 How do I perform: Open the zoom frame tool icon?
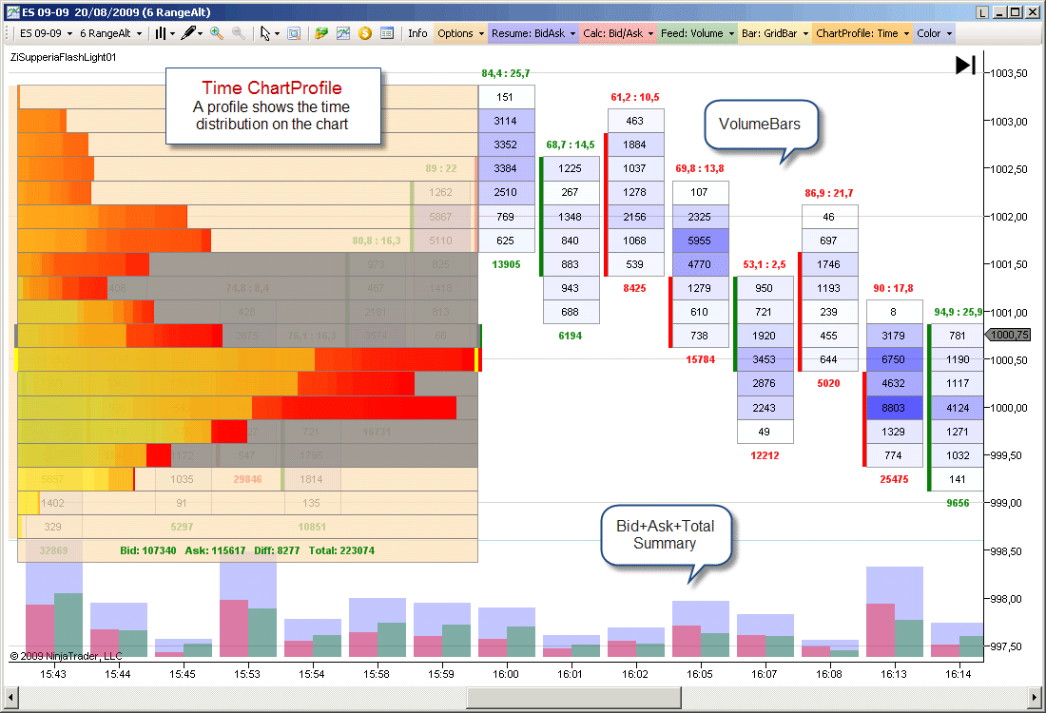294,33
